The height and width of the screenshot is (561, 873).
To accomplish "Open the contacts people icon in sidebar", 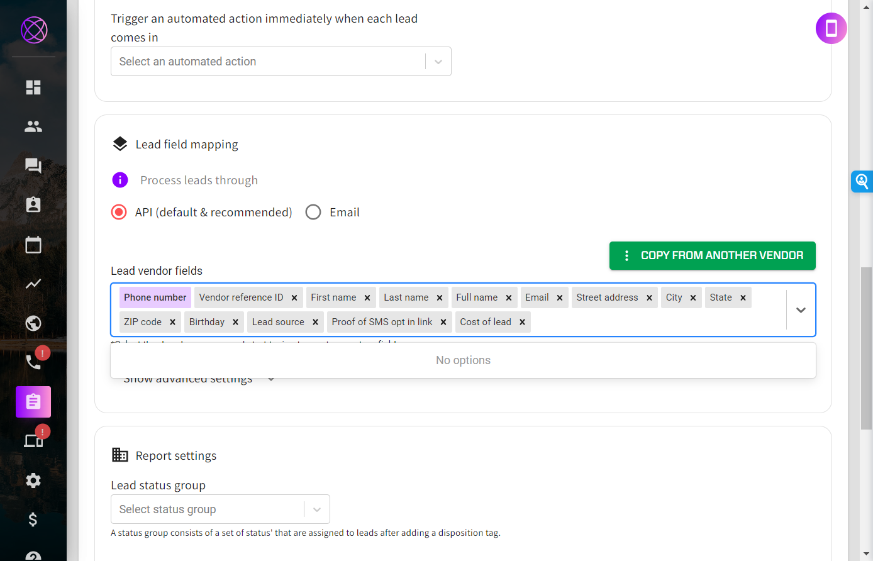I will tap(33, 126).
